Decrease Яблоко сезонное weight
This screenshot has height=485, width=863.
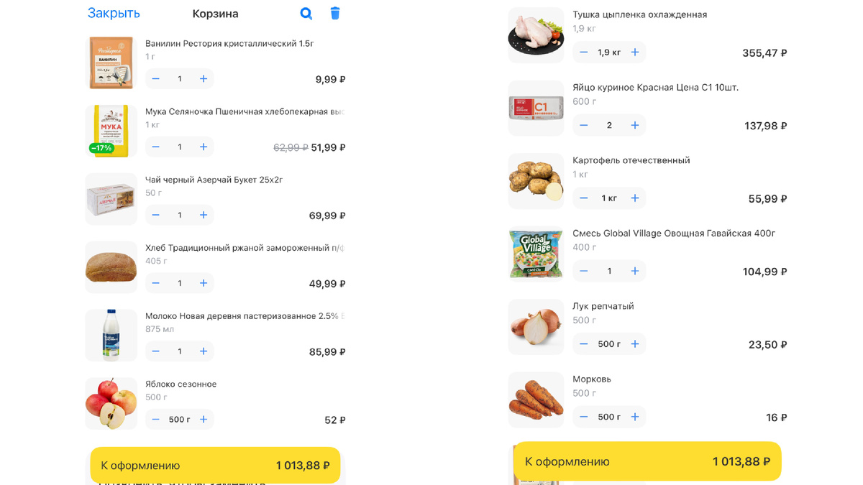tap(155, 419)
